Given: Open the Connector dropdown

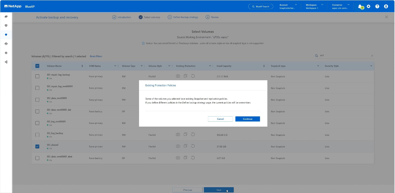Looking at the screenshot, I should pyautogui.click(x=341, y=6).
